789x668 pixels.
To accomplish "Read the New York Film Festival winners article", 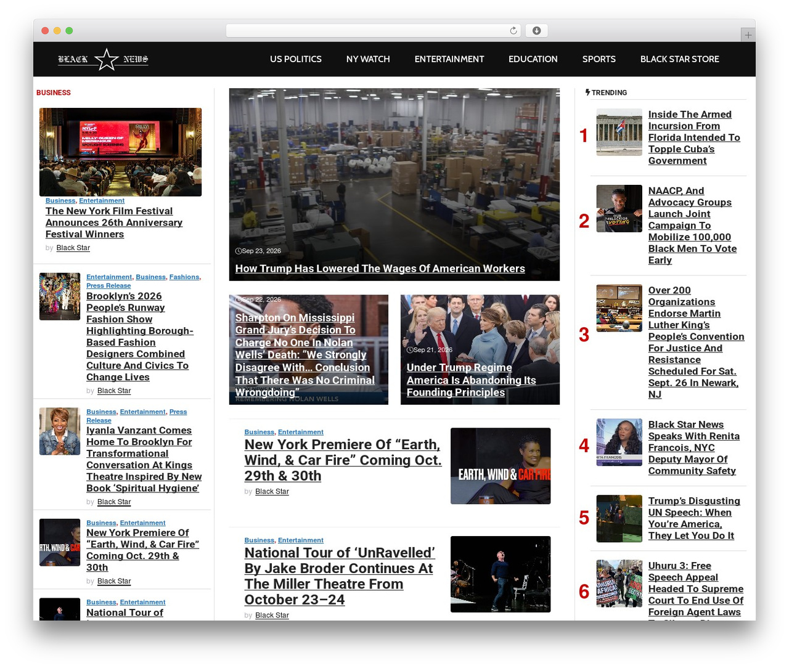I will [x=114, y=222].
